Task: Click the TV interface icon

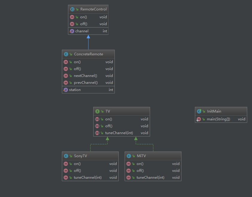Action: click(97, 111)
